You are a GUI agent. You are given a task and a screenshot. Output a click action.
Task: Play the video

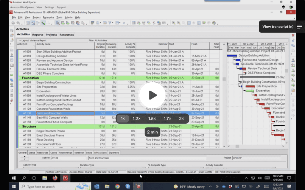click(152, 95)
